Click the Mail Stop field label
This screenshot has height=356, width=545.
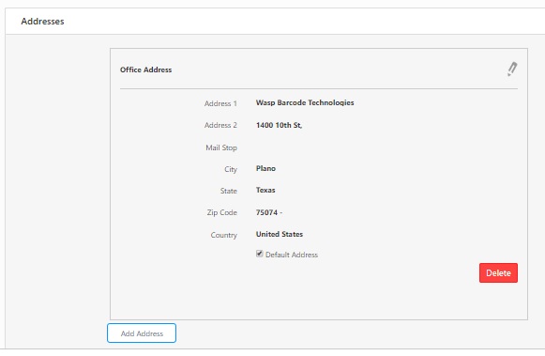pos(221,147)
